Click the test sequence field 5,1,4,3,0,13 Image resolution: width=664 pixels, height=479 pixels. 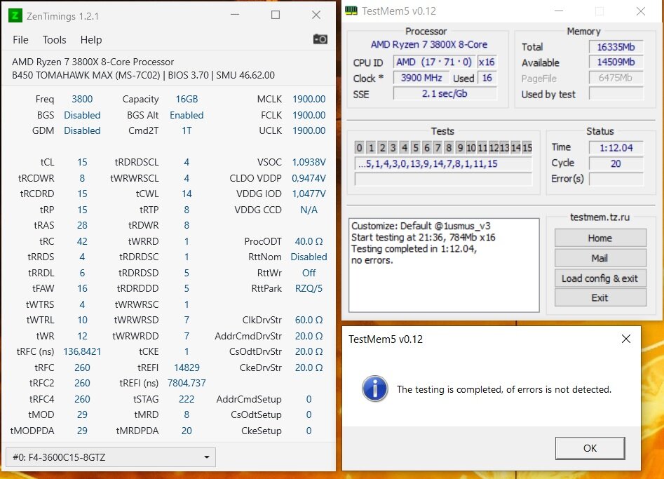443,164
